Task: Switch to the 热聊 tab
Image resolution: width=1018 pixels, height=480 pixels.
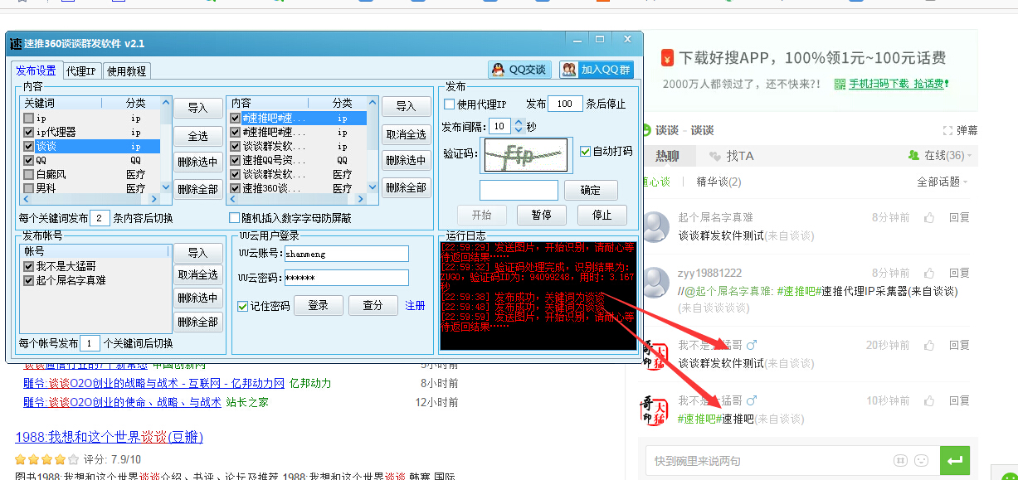Action: (667, 156)
